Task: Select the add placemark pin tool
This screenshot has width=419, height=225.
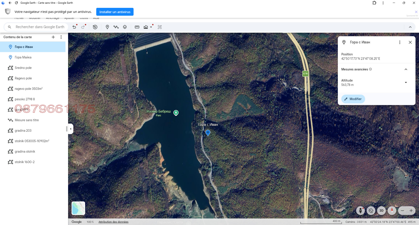Action: tap(107, 27)
